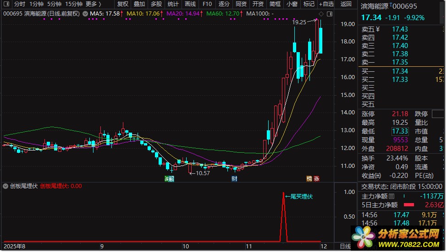The width and height of the screenshot is (447, 252).
Task: Expand 更多 period options
Action: [x=94, y=4]
